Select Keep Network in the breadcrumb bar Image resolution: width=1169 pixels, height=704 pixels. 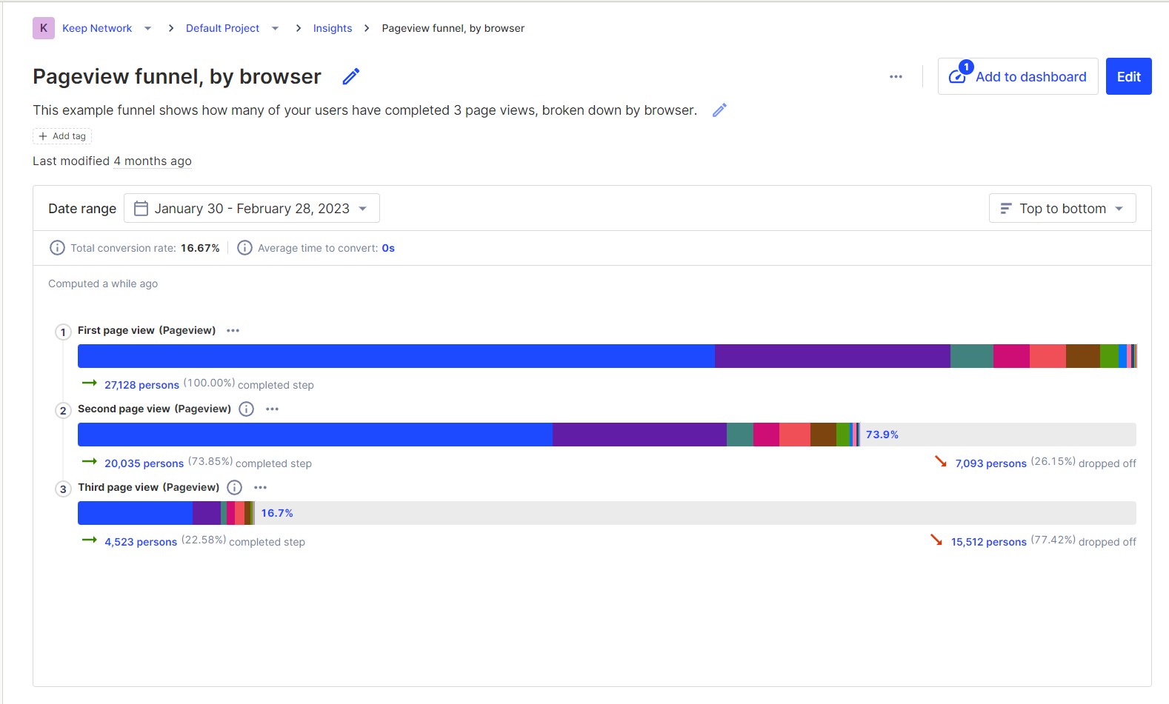pyautogui.click(x=97, y=27)
